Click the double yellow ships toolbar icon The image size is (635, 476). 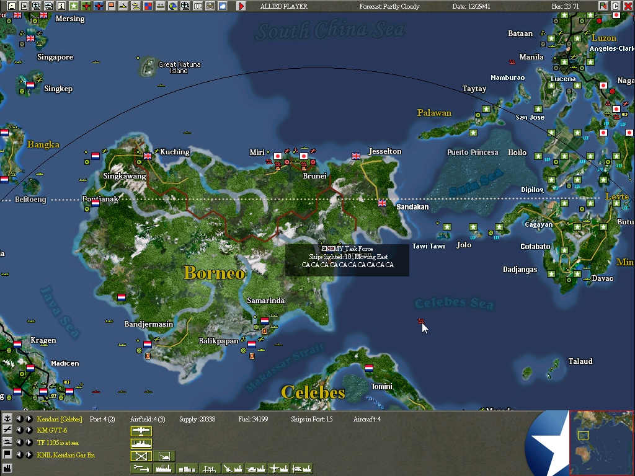pyautogui.click(x=136, y=6)
